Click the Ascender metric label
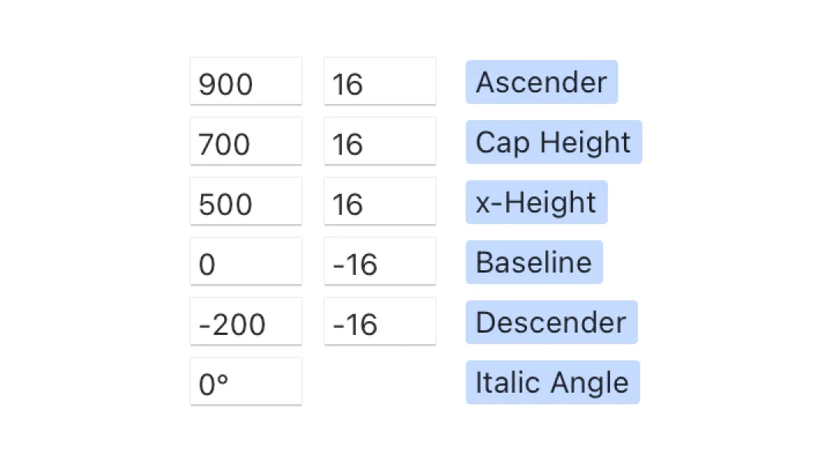 tap(542, 82)
